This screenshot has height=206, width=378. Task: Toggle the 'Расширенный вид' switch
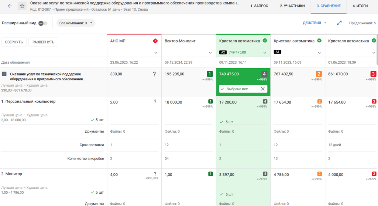click(x=43, y=23)
